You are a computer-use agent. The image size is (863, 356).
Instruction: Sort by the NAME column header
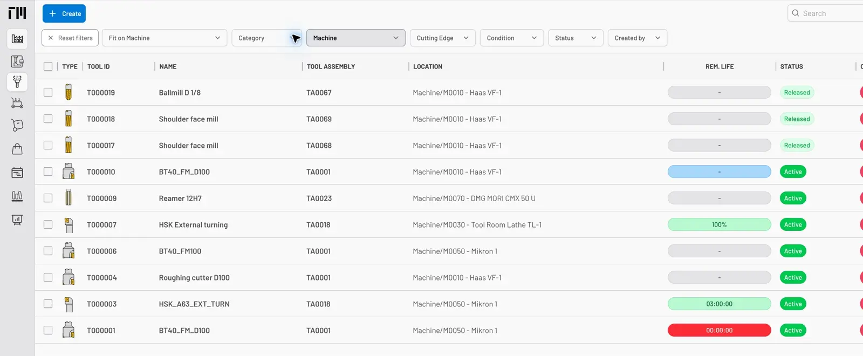(x=168, y=66)
